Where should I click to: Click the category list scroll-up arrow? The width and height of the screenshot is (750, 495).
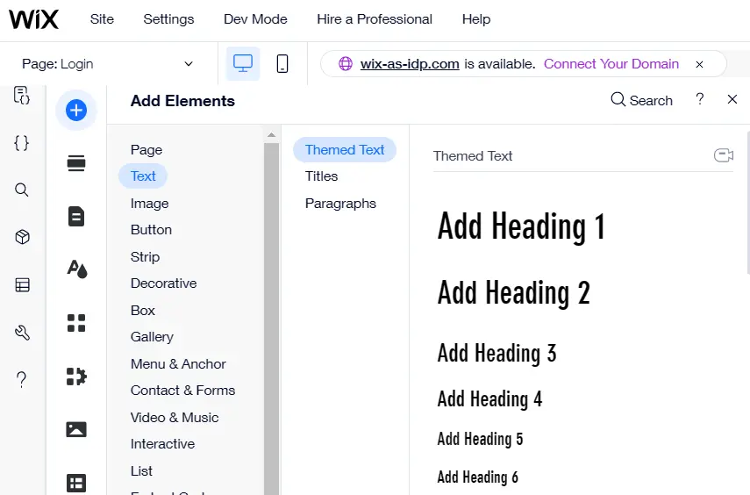(x=271, y=135)
